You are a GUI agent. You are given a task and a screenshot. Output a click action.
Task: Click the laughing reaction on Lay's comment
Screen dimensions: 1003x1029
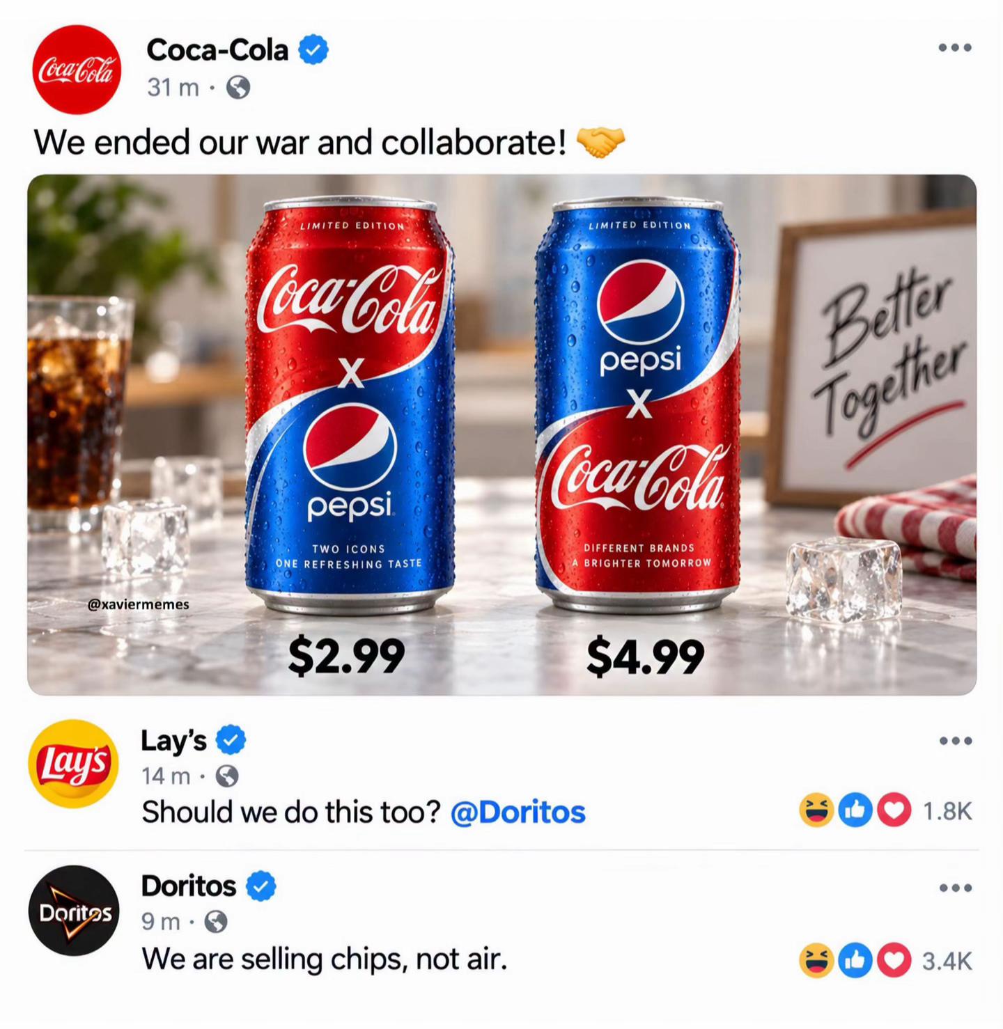pyautogui.click(x=816, y=810)
